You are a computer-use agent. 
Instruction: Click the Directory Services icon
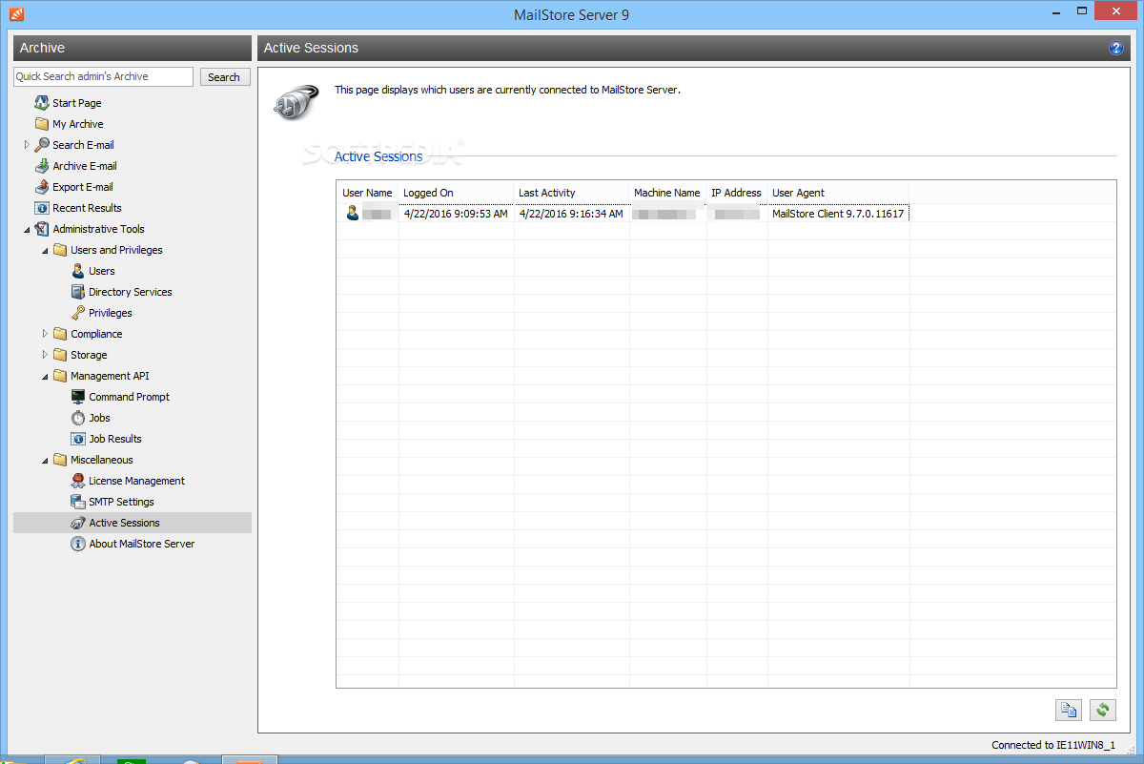(78, 292)
